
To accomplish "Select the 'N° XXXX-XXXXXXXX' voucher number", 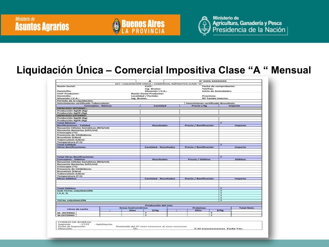I will point(213,81).
